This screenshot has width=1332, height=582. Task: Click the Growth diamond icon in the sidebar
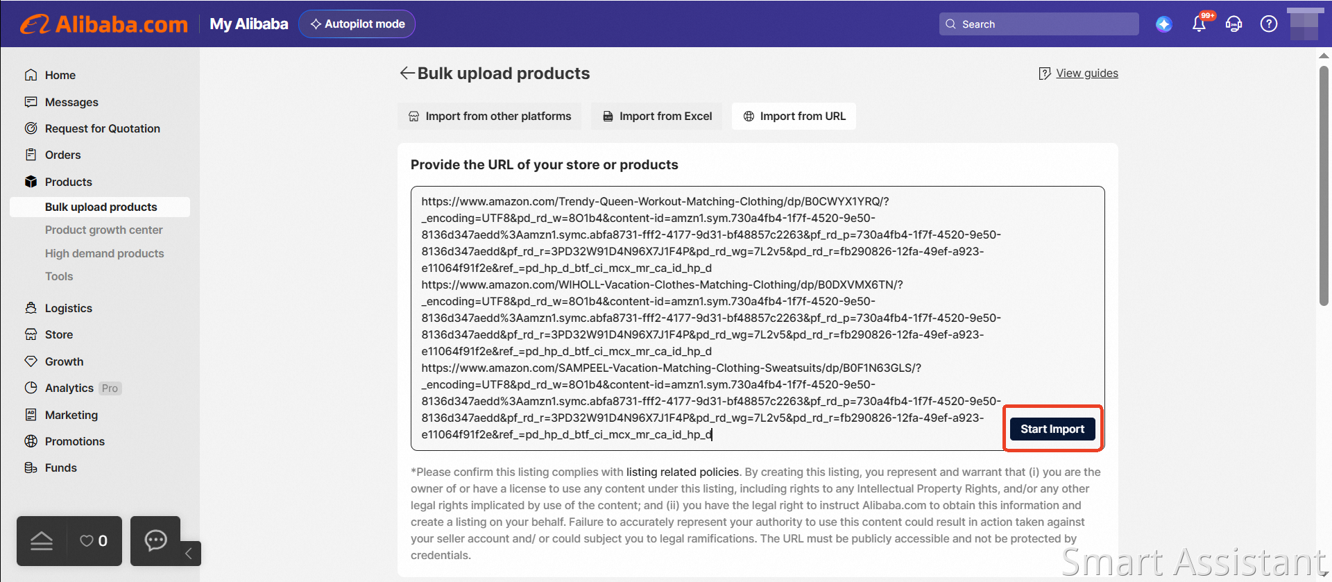coord(31,361)
